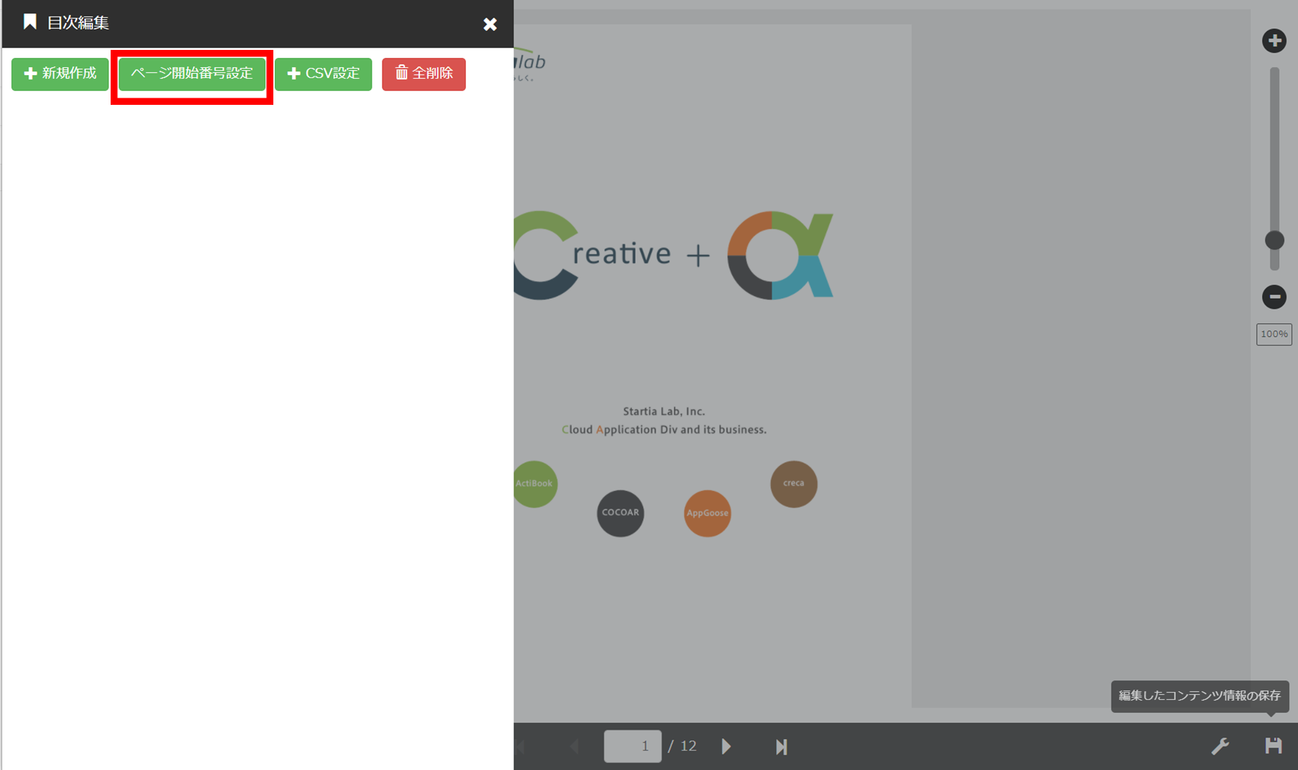
Task: Click the 新規作成 button
Action: pyautogui.click(x=60, y=74)
